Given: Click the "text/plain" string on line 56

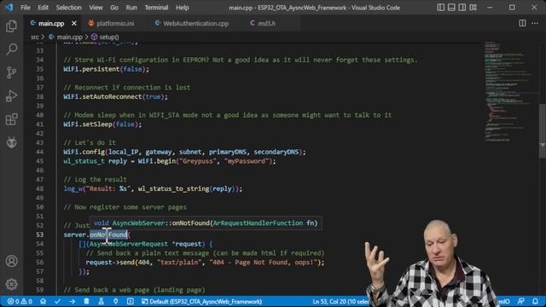Looking at the screenshot, I should [x=179, y=263].
